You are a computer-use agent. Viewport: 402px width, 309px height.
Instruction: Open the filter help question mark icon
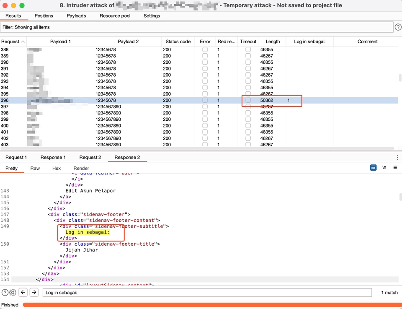pos(398,27)
